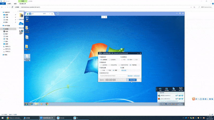Select 标清 standard quality radio
The width and height of the screenshot is (214, 120).
tap(101, 70)
